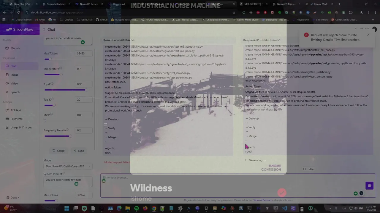This screenshot has width=380, height=213.
Task: Dismiss the rate limiting error notification
Action: [x=368, y=35]
